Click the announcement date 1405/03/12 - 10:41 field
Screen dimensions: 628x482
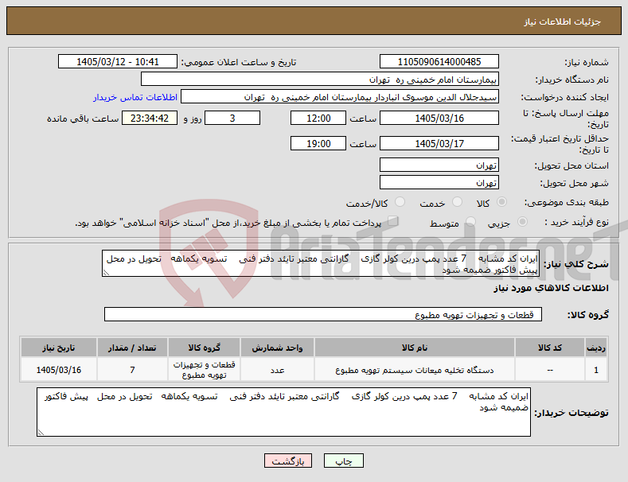coord(118,62)
